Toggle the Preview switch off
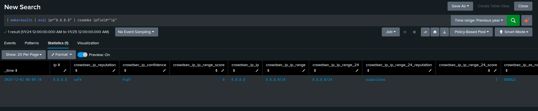 (x=83, y=55)
